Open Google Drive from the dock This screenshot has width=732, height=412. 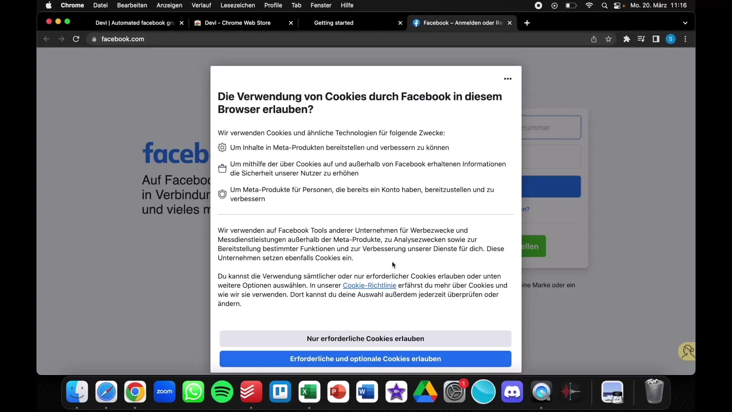426,392
